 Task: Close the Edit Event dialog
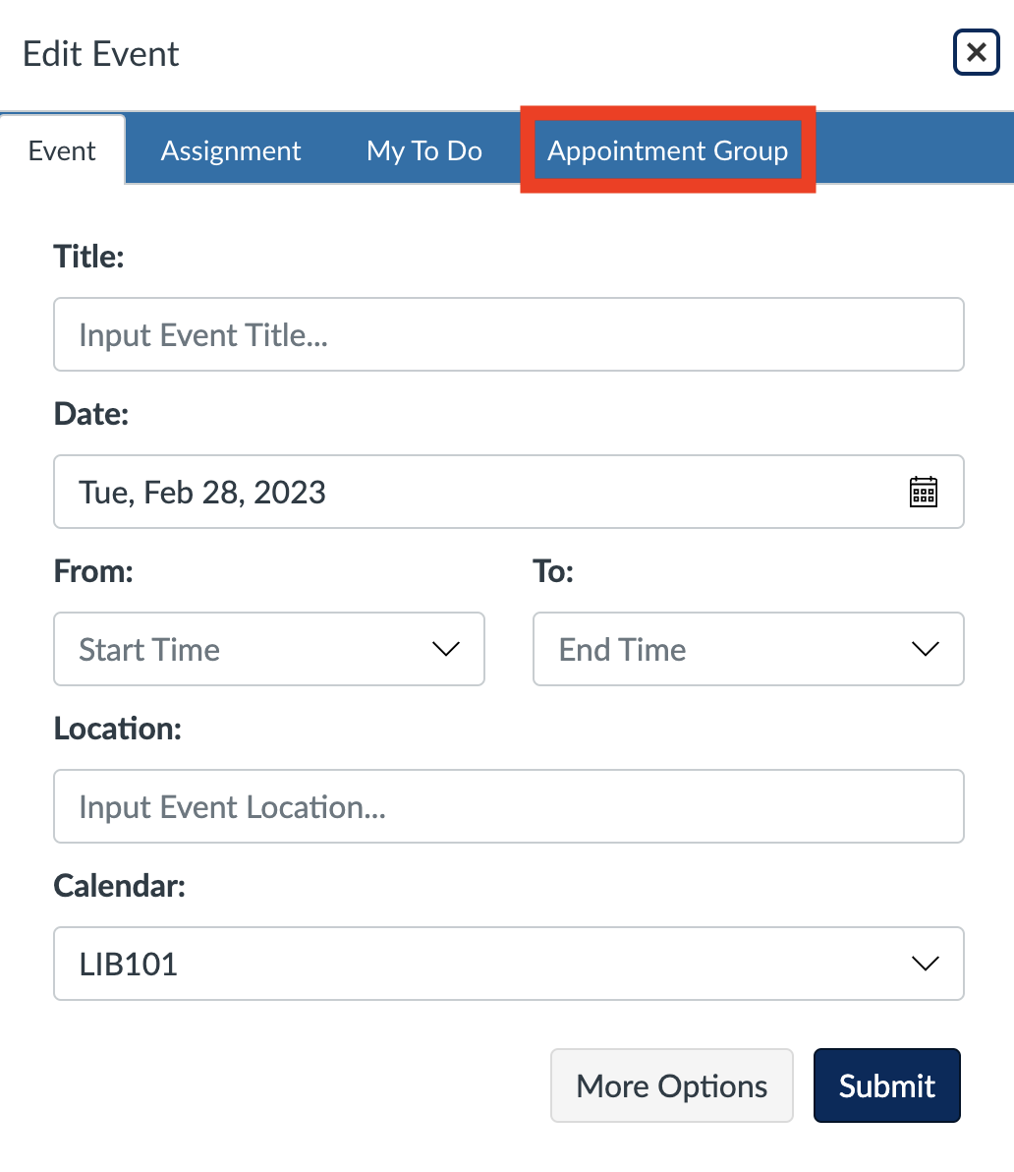976,52
